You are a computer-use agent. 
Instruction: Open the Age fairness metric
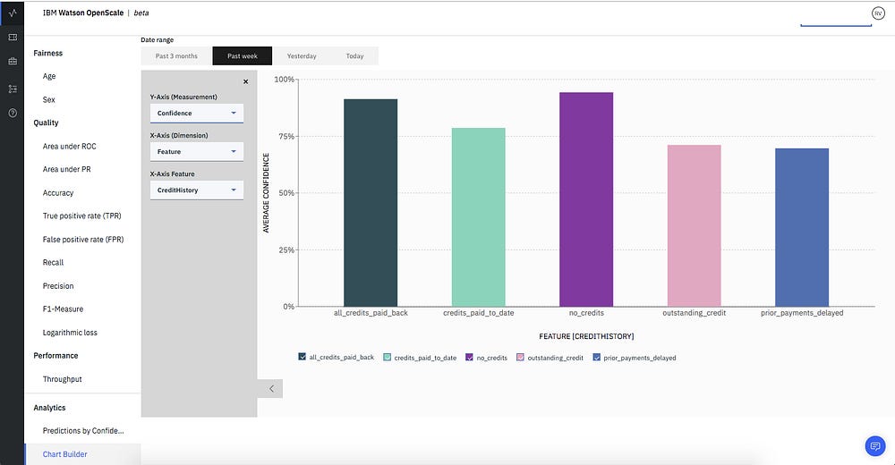49,76
